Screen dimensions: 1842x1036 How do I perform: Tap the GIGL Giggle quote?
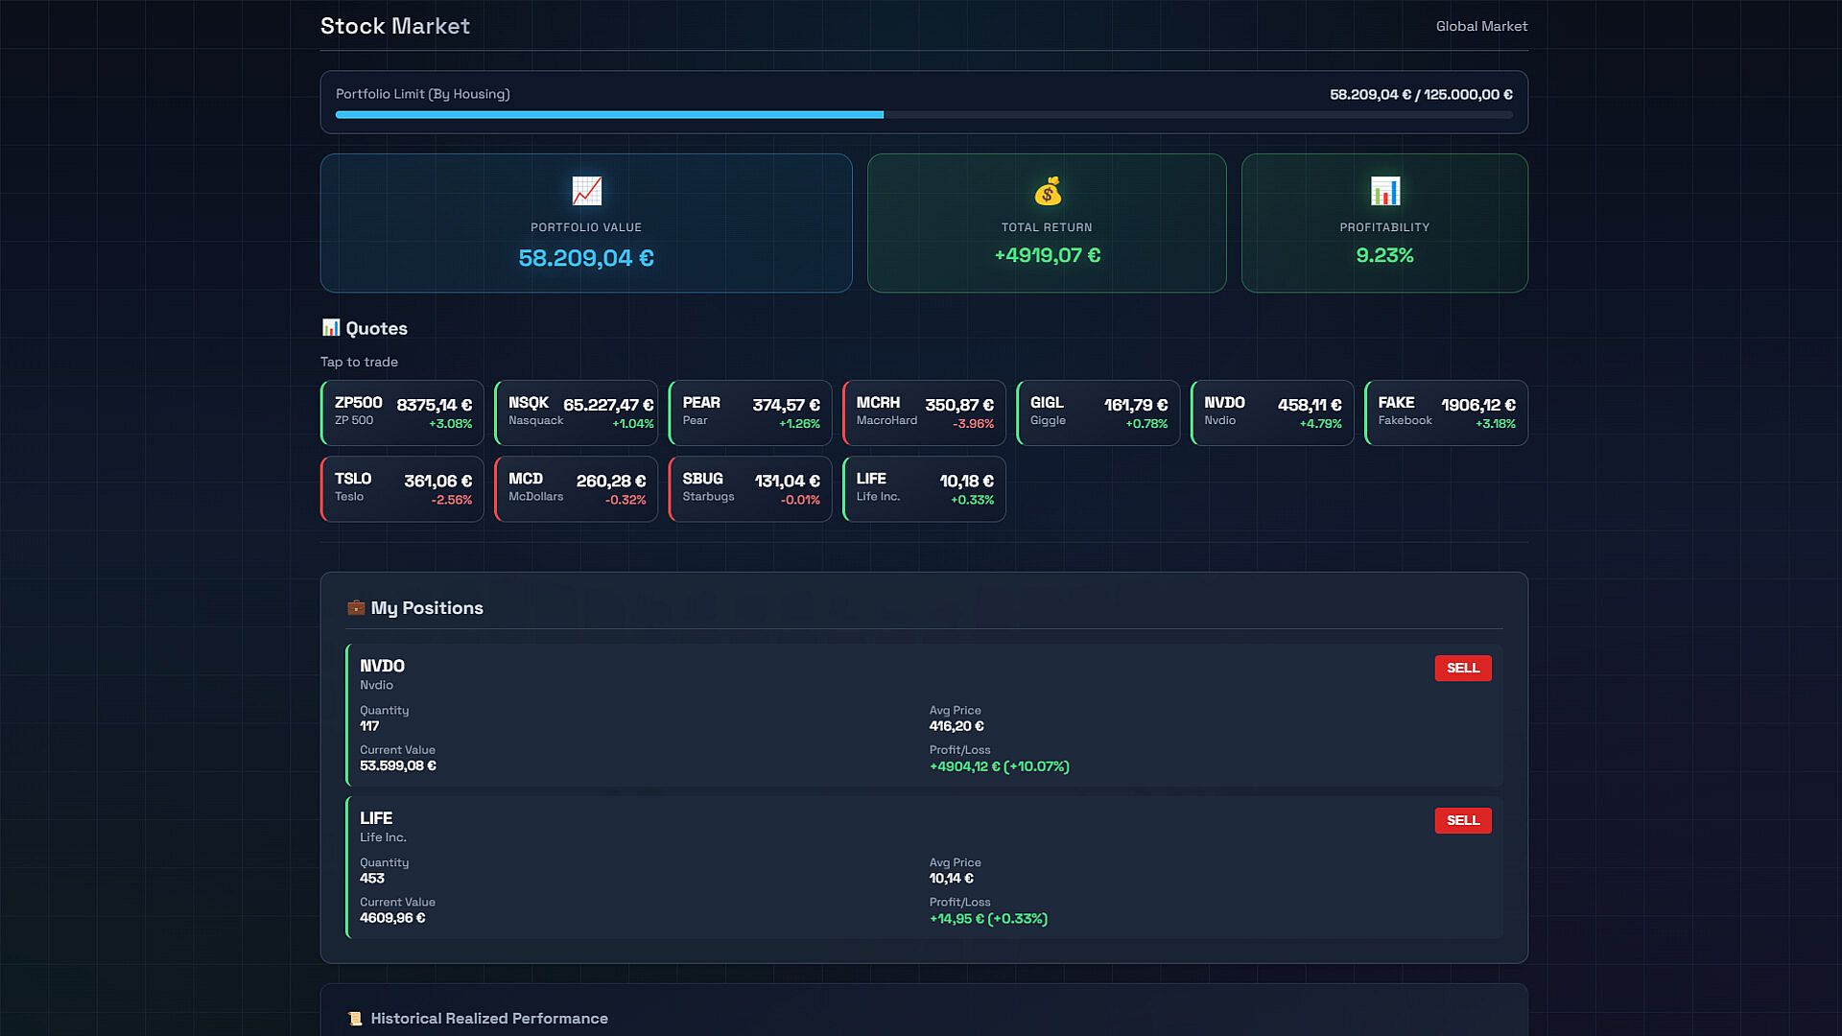tap(1098, 412)
